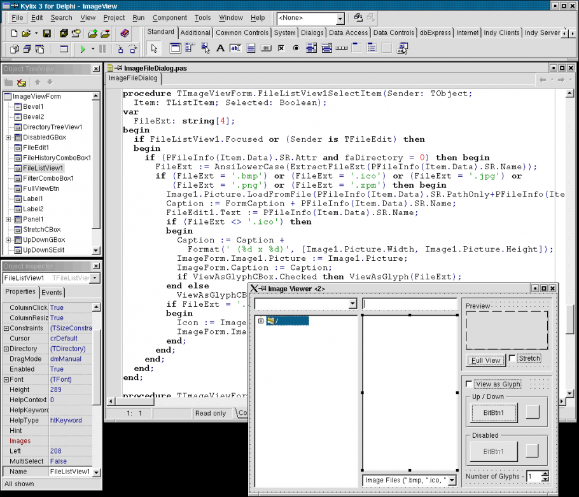Click the Pause program icon
Screen dimensions: 579x497
click(x=102, y=49)
